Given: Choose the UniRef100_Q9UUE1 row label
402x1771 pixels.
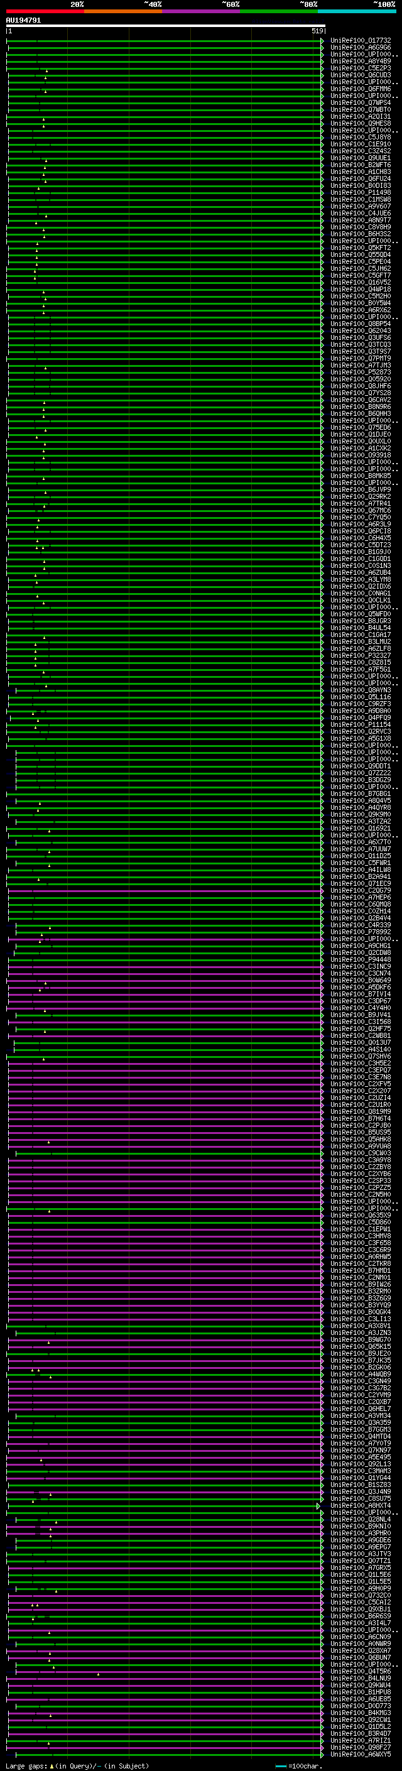Looking at the screenshot, I should (x=360, y=158).
